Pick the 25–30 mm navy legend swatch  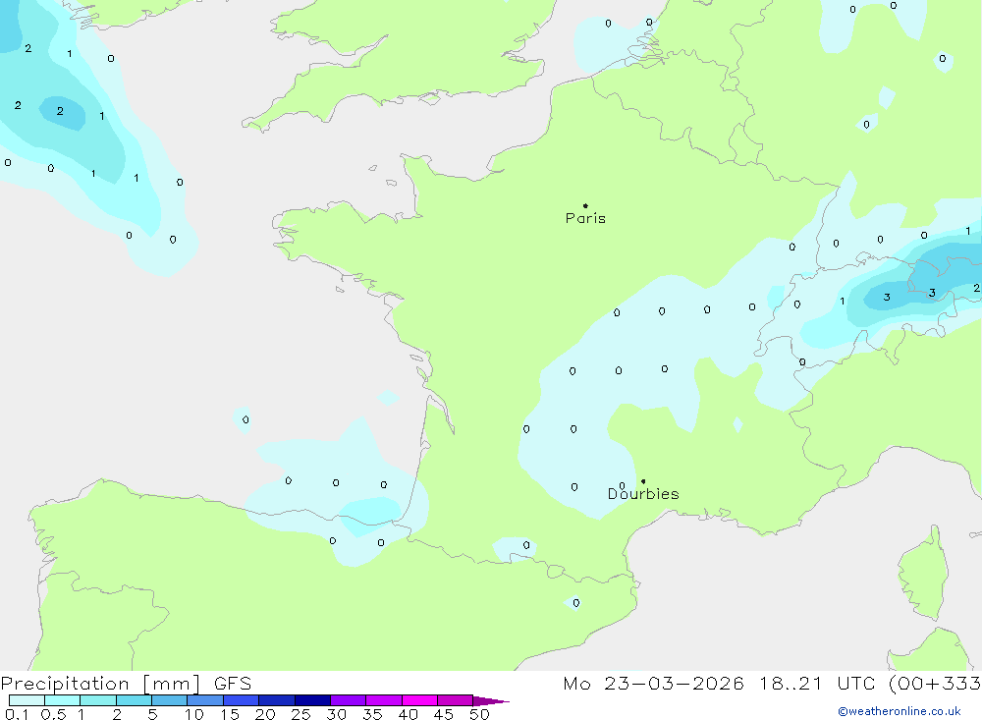click(312, 700)
